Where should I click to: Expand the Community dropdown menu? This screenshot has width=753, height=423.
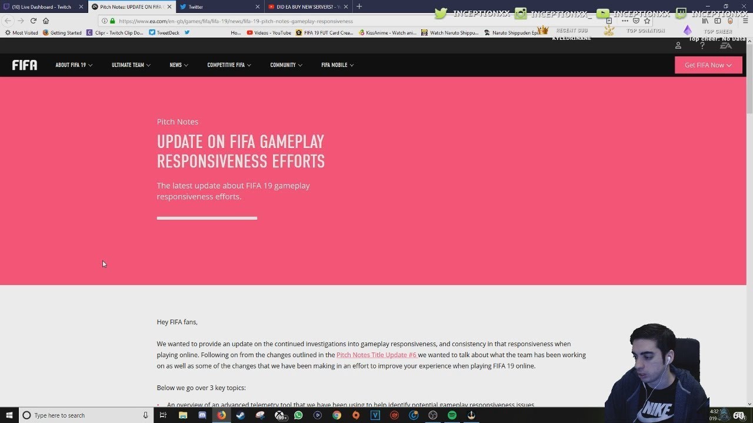tap(286, 65)
